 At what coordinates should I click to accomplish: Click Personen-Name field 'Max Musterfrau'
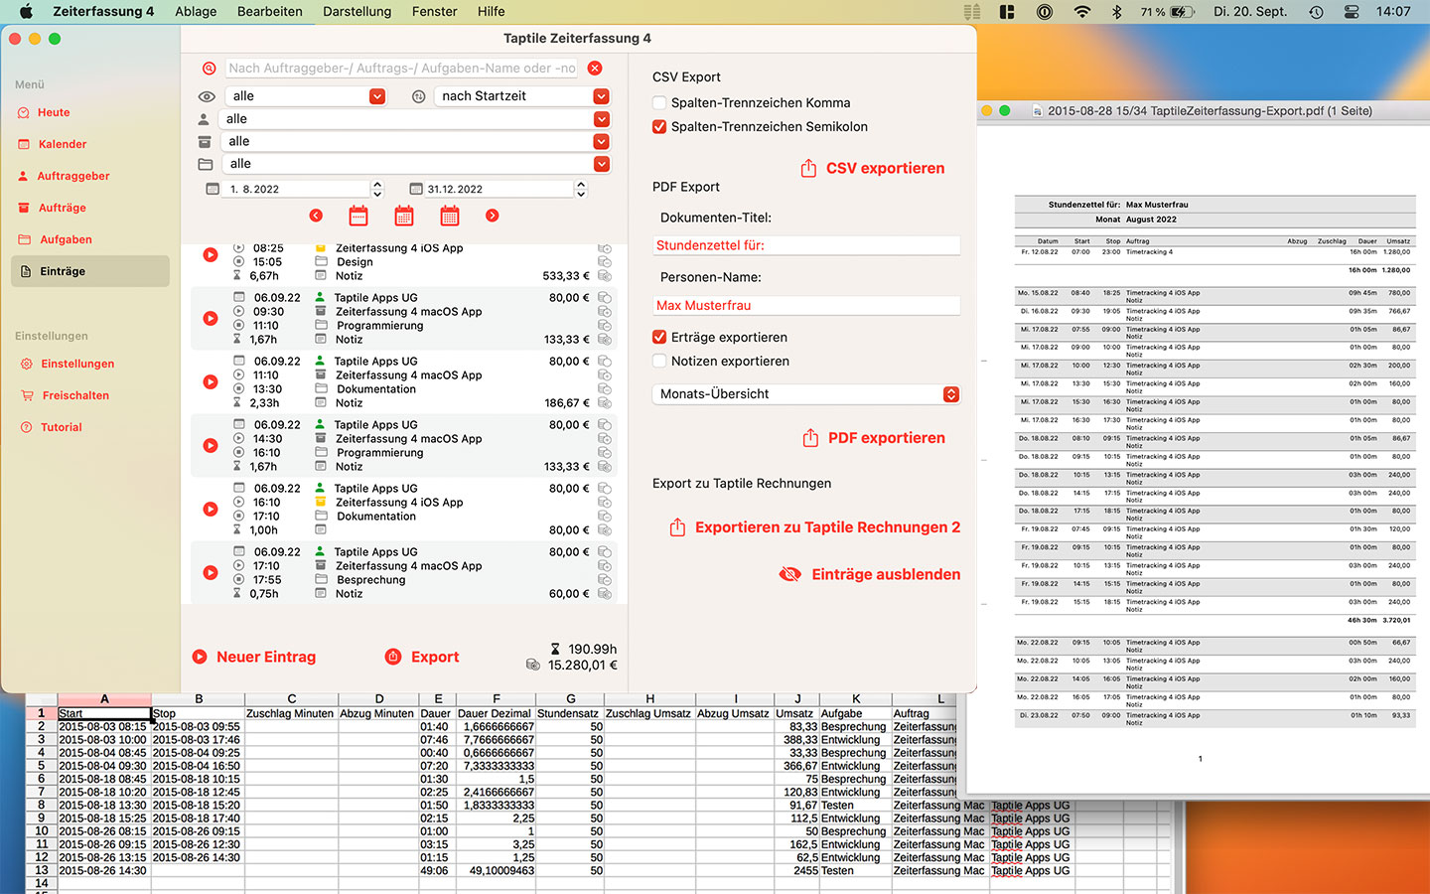pyautogui.click(x=806, y=306)
